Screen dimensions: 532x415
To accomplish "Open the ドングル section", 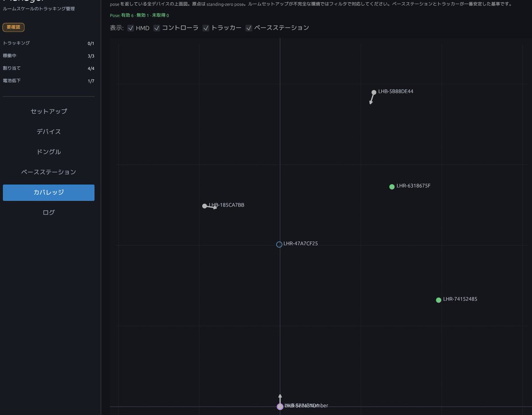I will click(49, 152).
